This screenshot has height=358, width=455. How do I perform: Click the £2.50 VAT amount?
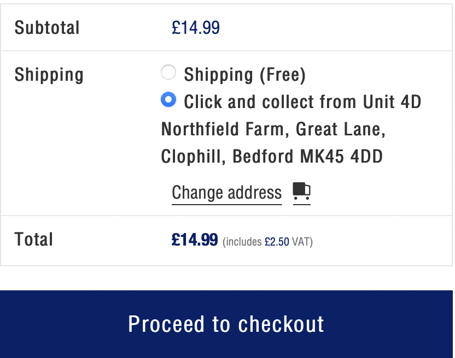(x=277, y=242)
